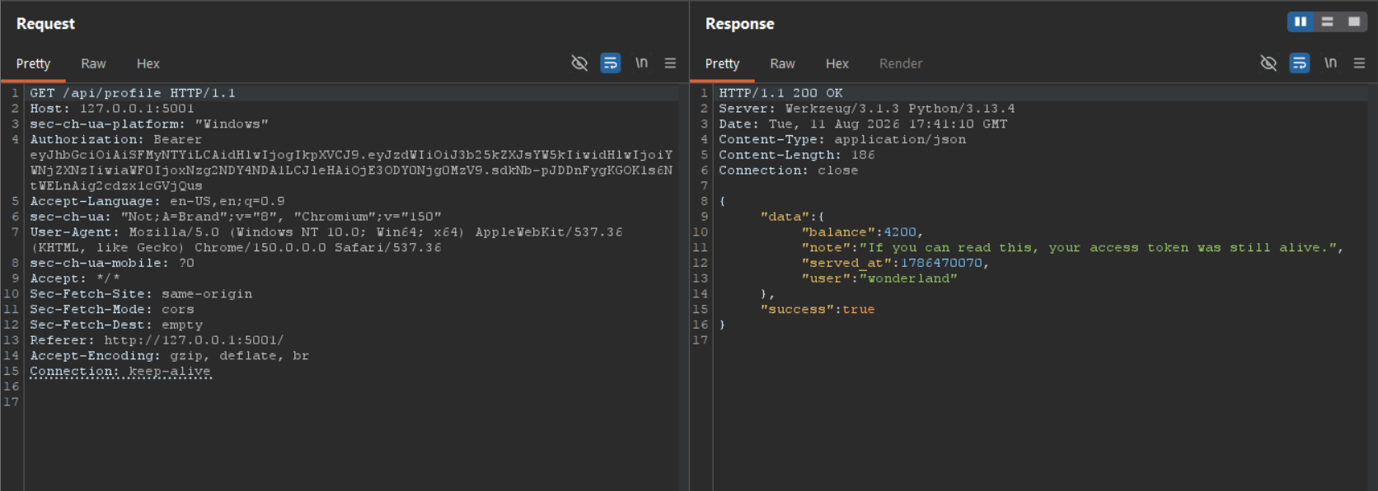Click the "success":true JSON line

[x=818, y=310]
